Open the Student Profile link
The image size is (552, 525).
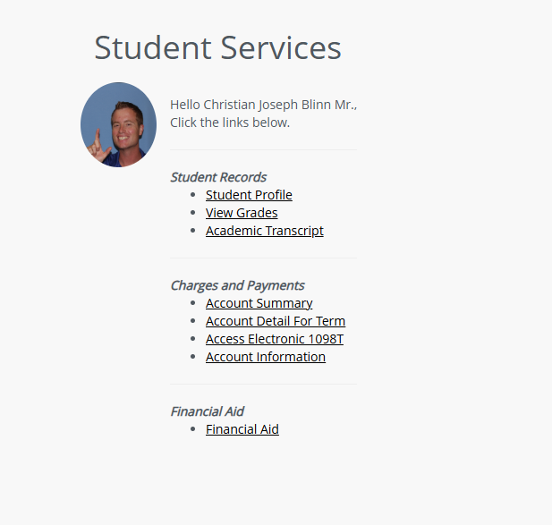point(249,195)
